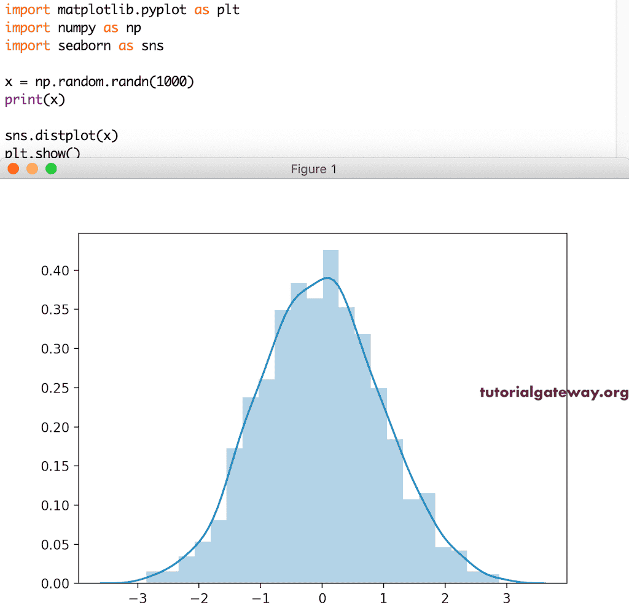Click the green zoom button on Figure 1
The height and width of the screenshot is (605, 629).
pyautogui.click(x=50, y=168)
